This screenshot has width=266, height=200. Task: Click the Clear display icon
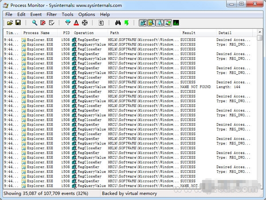point(51,23)
